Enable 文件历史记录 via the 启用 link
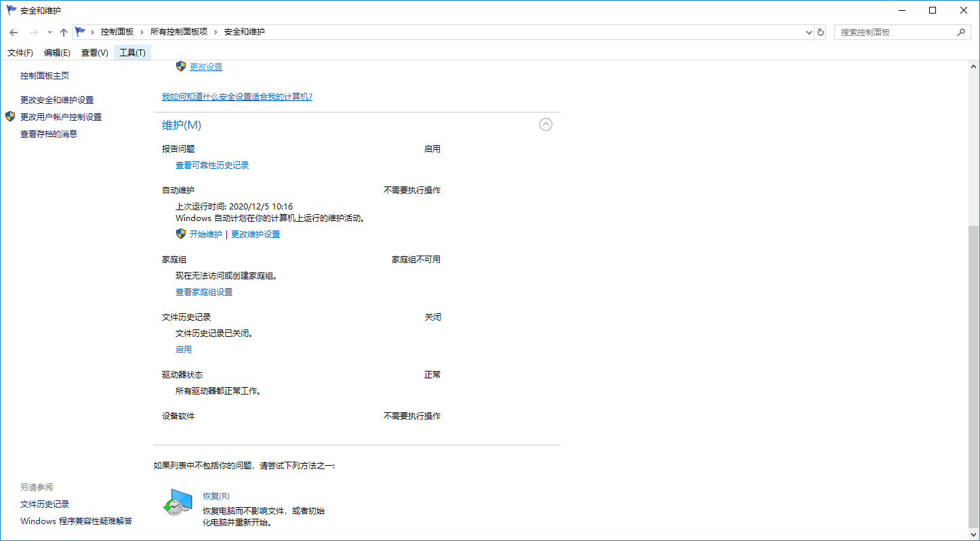Viewport: 980px width, 541px height. 183,349
